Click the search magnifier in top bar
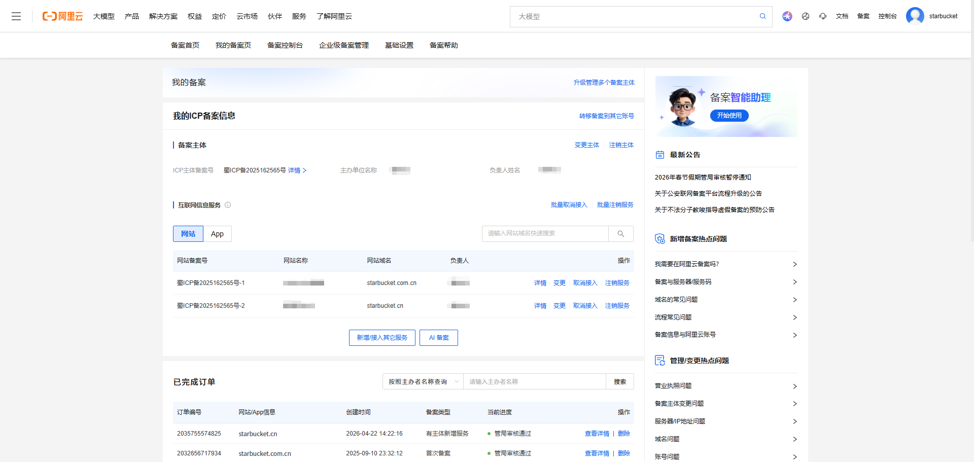The height and width of the screenshot is (462, 974). point(762,16)
